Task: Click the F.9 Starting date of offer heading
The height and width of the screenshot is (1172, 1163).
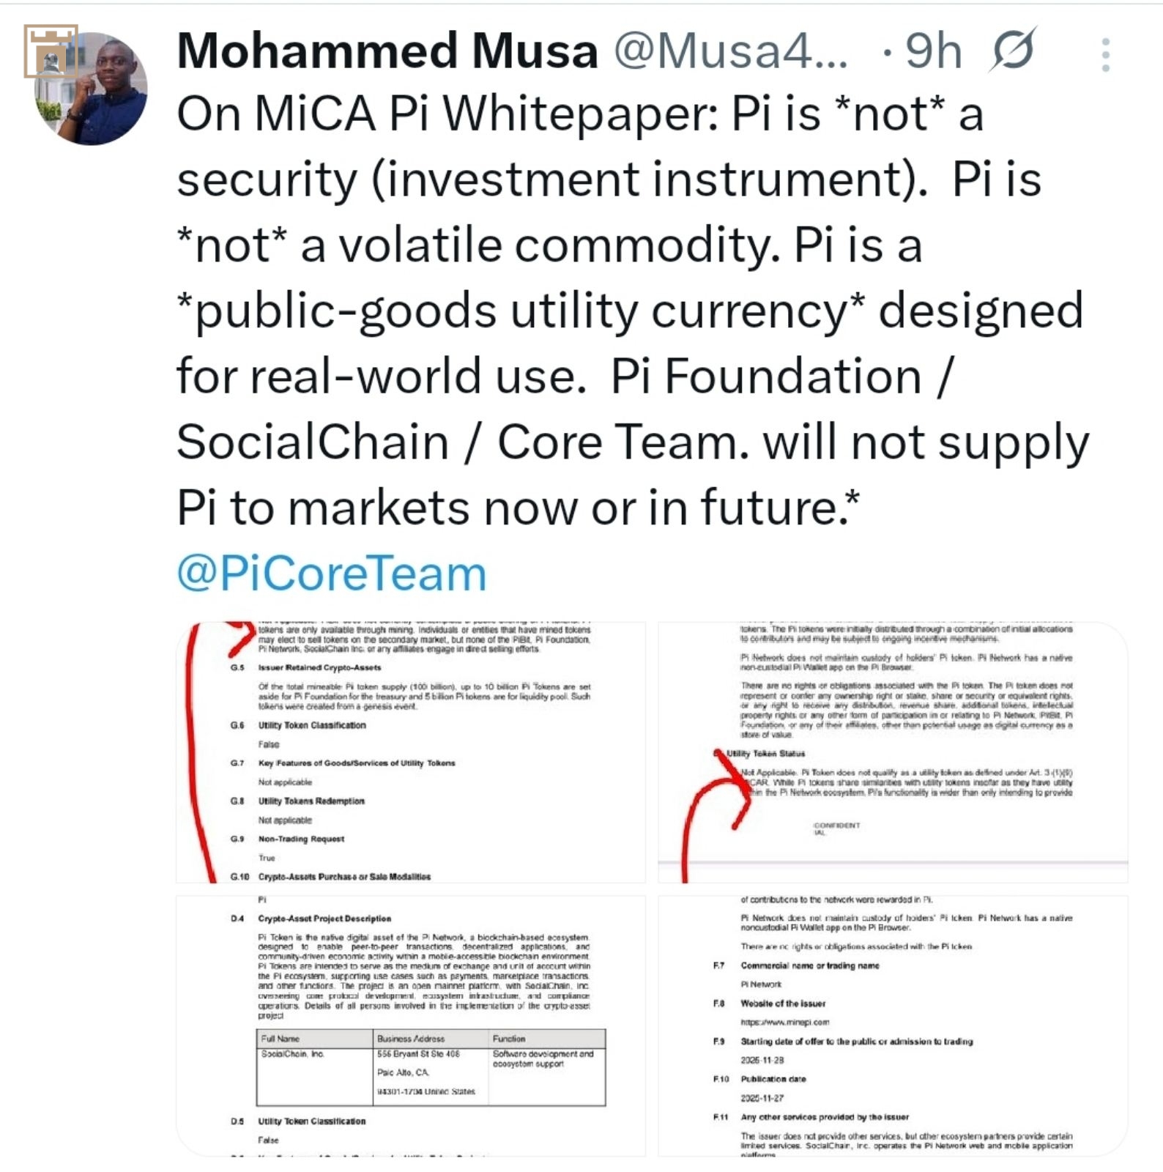Action: 856,1041
